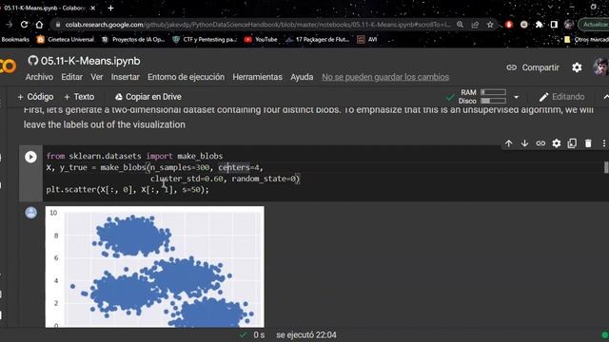Mirror cell in tab icon
Image resolution: width=609 pixels, height=342 pixels.
pos(572,143)
